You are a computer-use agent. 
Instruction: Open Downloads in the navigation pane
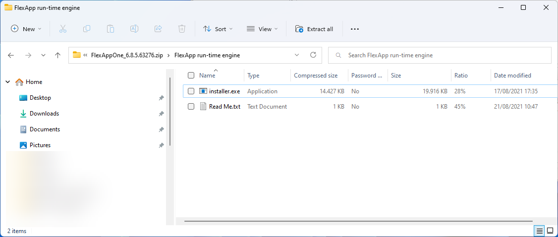[x=44, y=114]
